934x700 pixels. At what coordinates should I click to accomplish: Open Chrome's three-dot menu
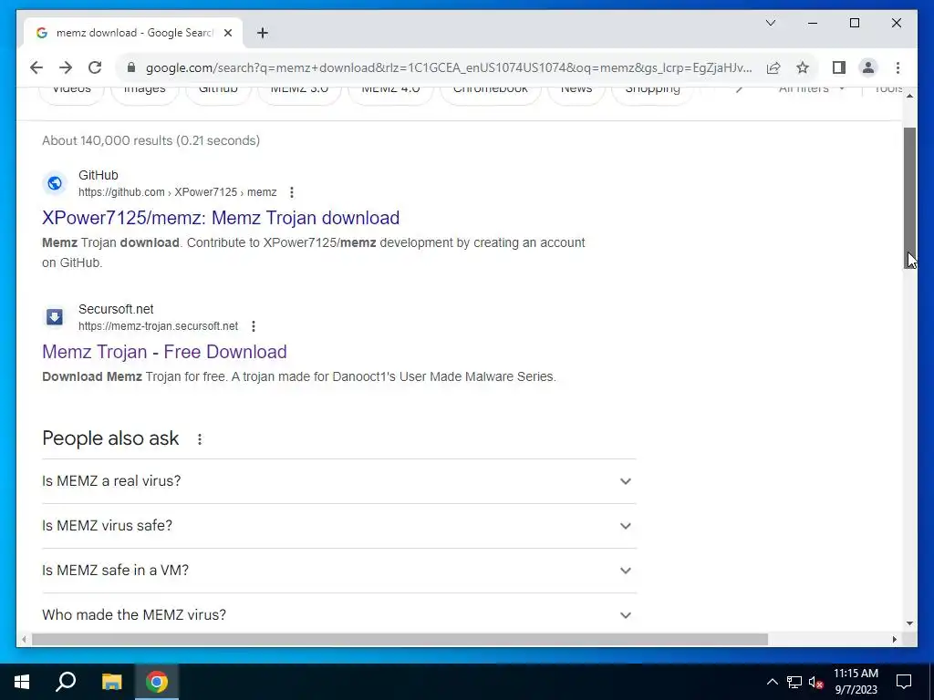pos(898,67)
